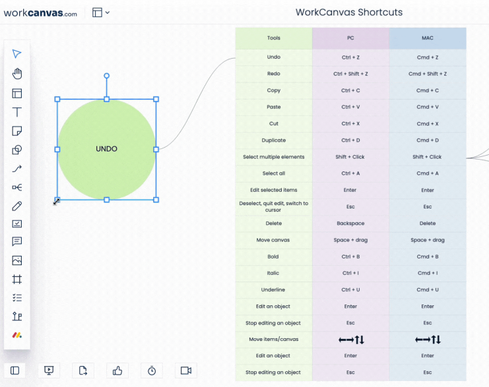Image resolution: width=489 pixels, height=387 pixels.
Task: Open the shapes tool
Action: (17, 150)
